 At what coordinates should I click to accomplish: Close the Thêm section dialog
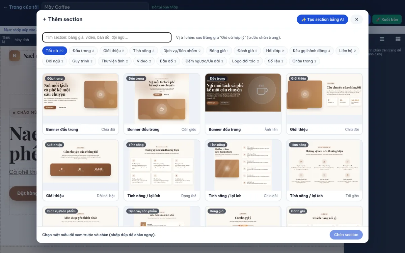356,20
